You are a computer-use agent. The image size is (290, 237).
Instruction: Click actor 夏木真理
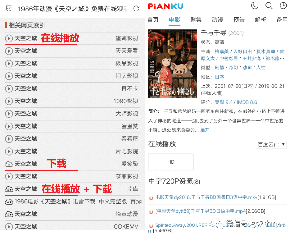[266, 51]
